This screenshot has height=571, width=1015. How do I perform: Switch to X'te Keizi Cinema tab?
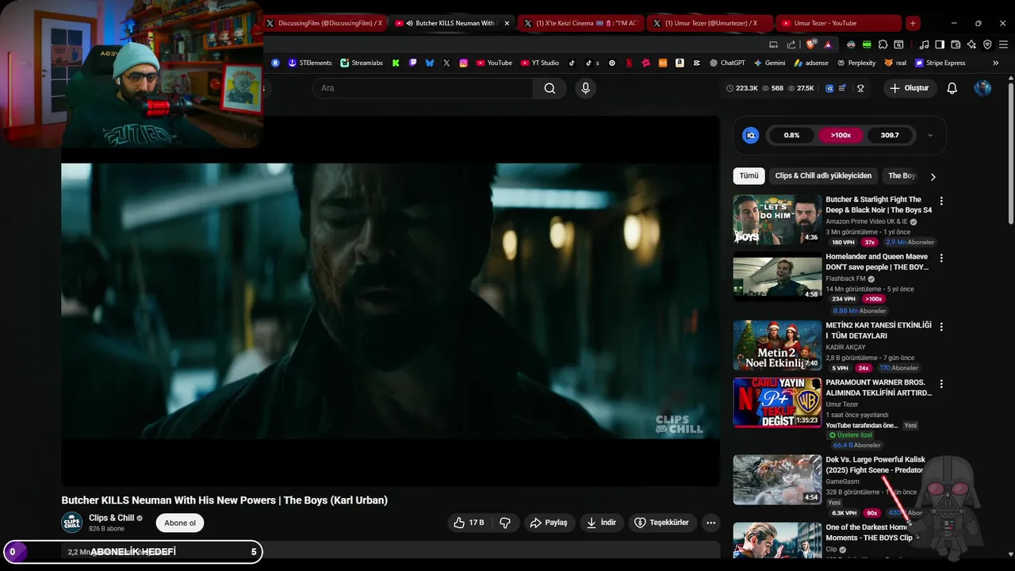581,23
